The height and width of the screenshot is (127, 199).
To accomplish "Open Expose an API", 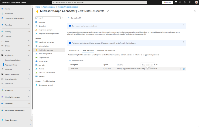I will tap(43, 61).
